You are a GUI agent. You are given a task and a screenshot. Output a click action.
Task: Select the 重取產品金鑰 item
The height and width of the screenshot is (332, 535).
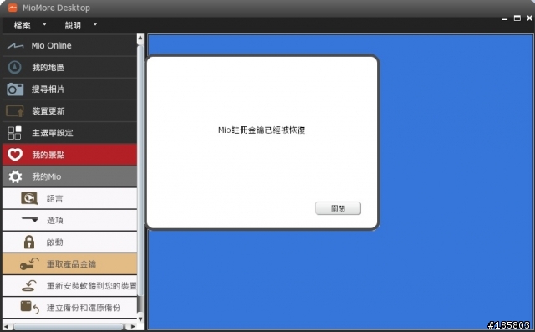pos(69,263)
